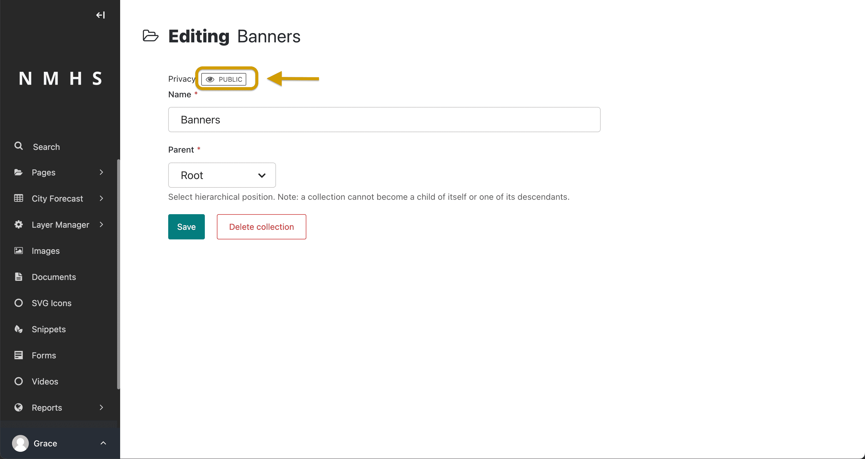Click the Pages folder icon
The width and height of the screenshot is (865, 459).
coord(18,172)
